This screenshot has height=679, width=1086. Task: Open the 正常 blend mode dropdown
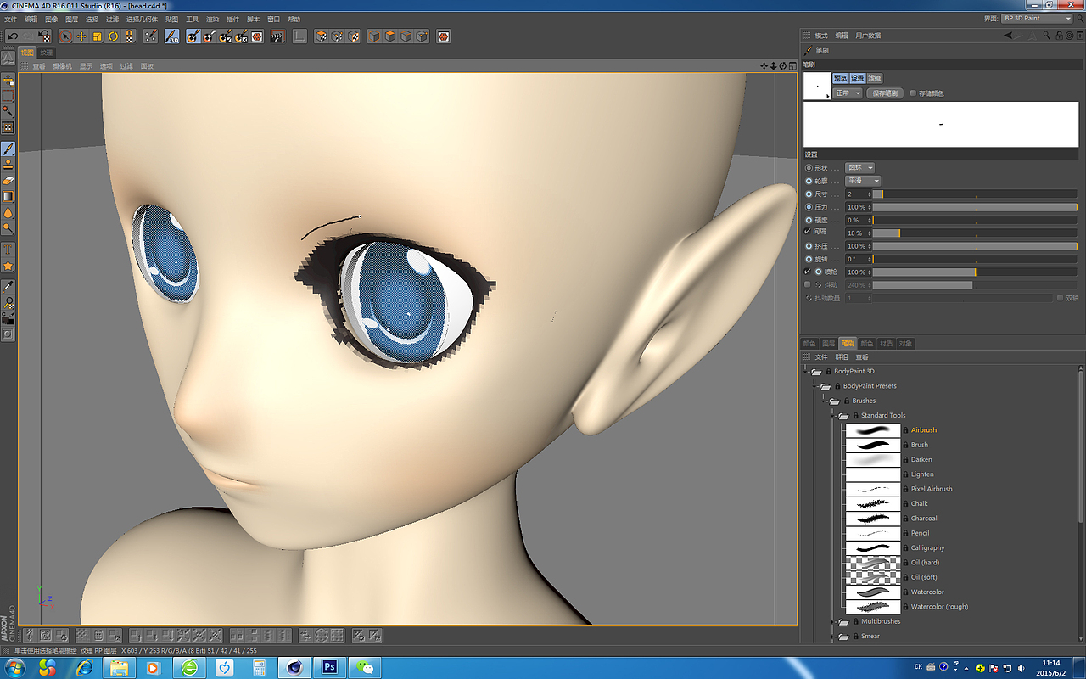[x=848, y=93]
